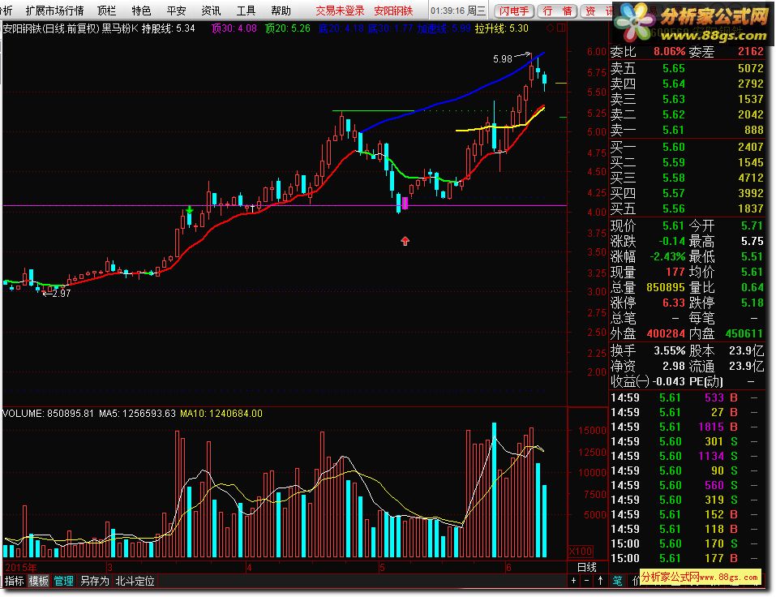Click the MA5: 1256593.63 volume label
Screen dimensions: 776x597
(138, 414)
